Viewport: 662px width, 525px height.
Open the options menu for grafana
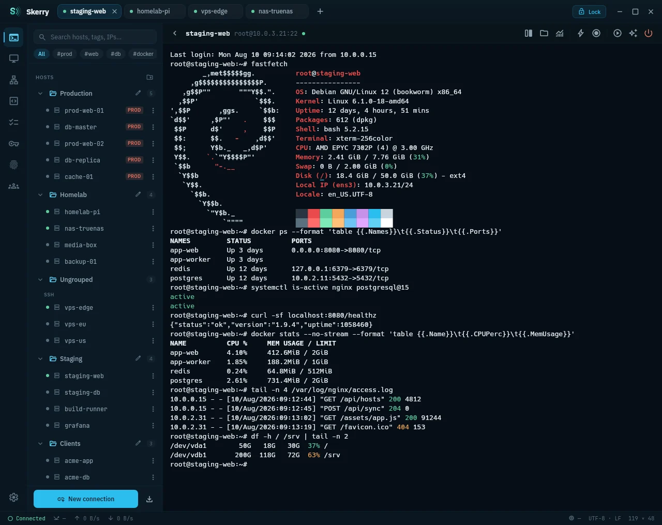[x=153, y=425]
